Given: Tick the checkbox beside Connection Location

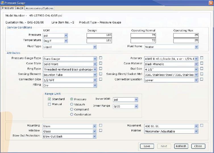Looking at the screenshot, I should coord(201,79).
